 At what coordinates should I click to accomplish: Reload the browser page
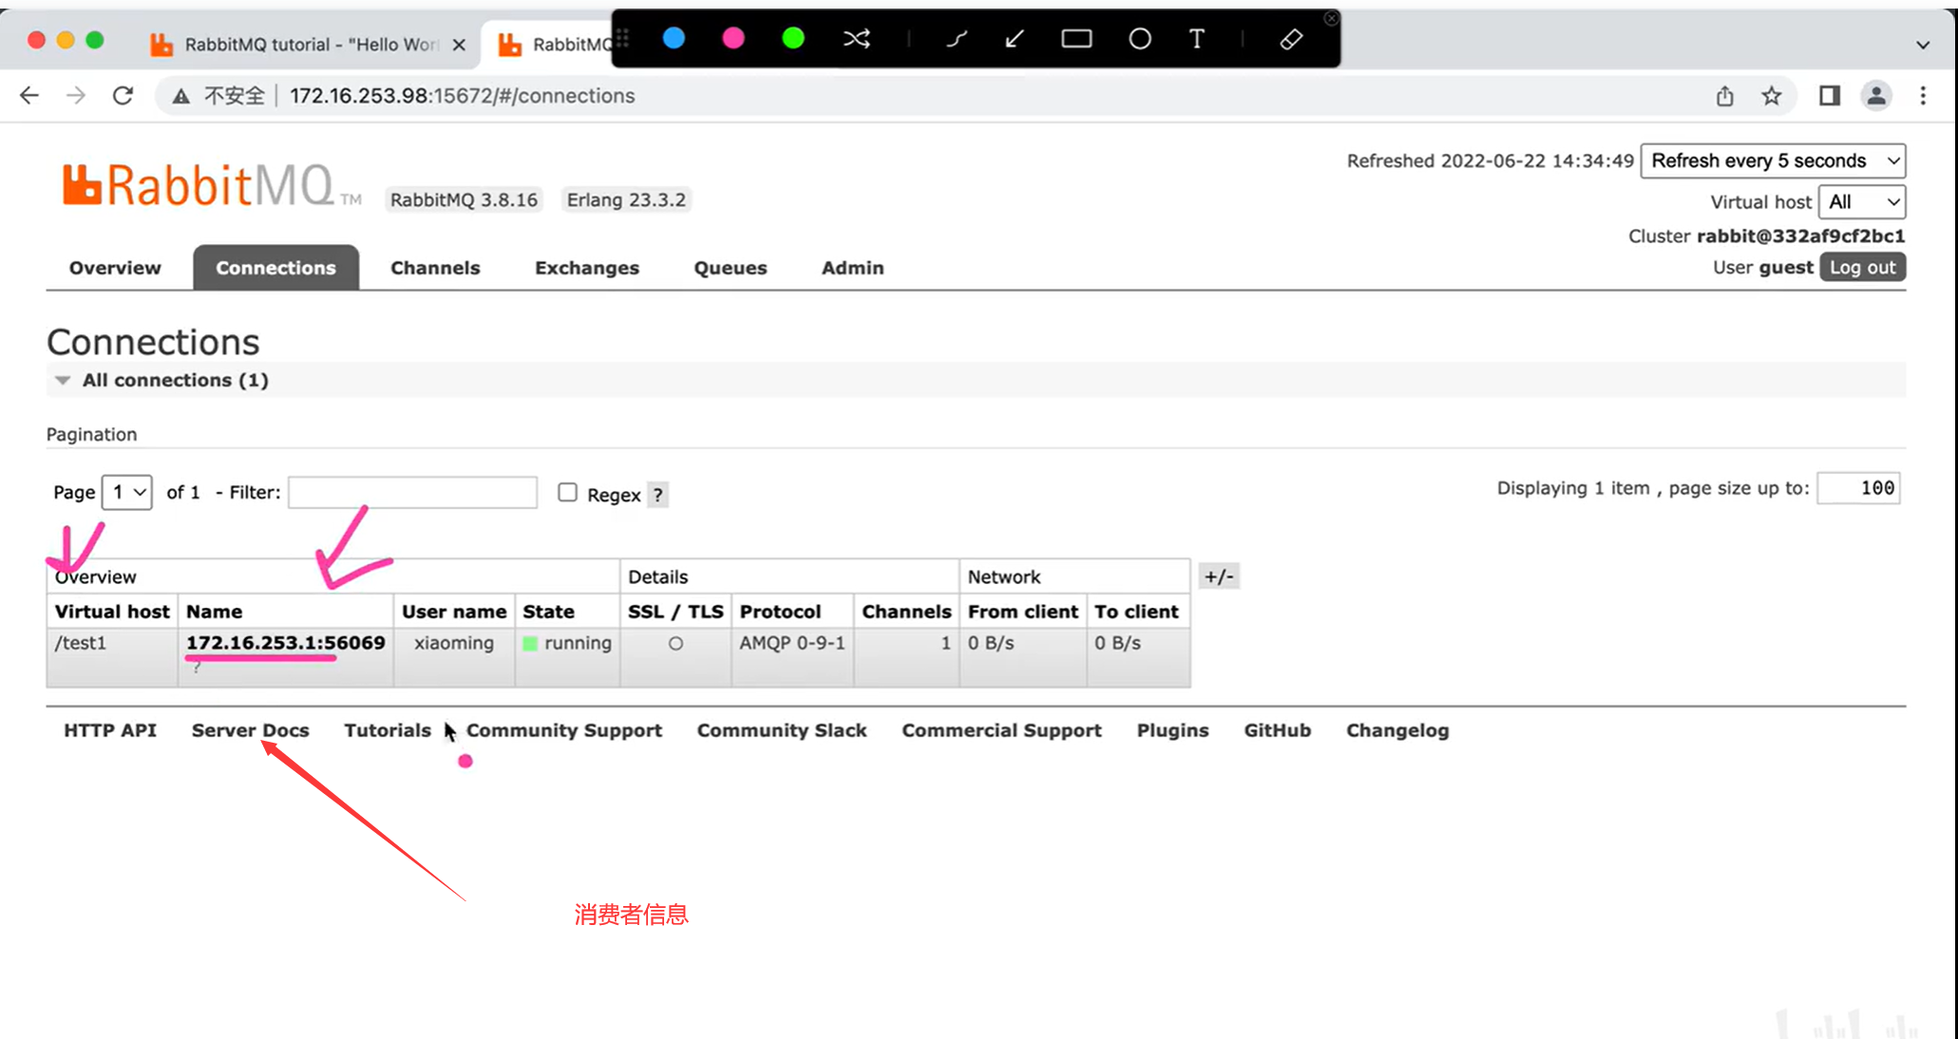(123, 96)
